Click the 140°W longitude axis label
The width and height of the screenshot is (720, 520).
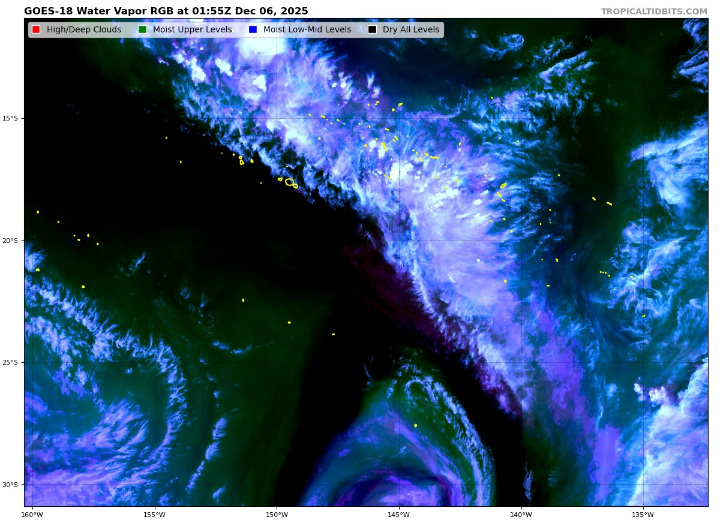[521, 514]
